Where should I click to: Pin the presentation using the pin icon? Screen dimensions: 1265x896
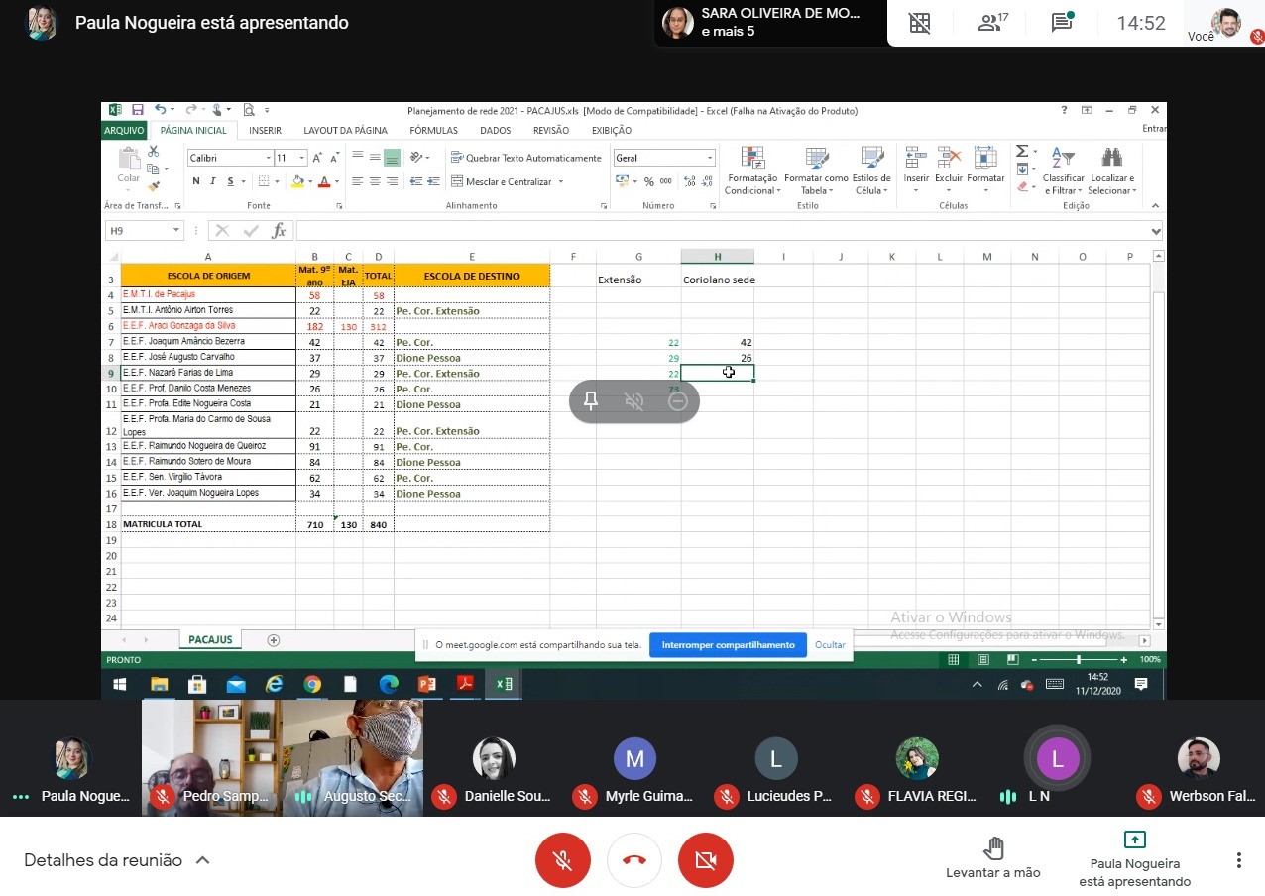591,401
